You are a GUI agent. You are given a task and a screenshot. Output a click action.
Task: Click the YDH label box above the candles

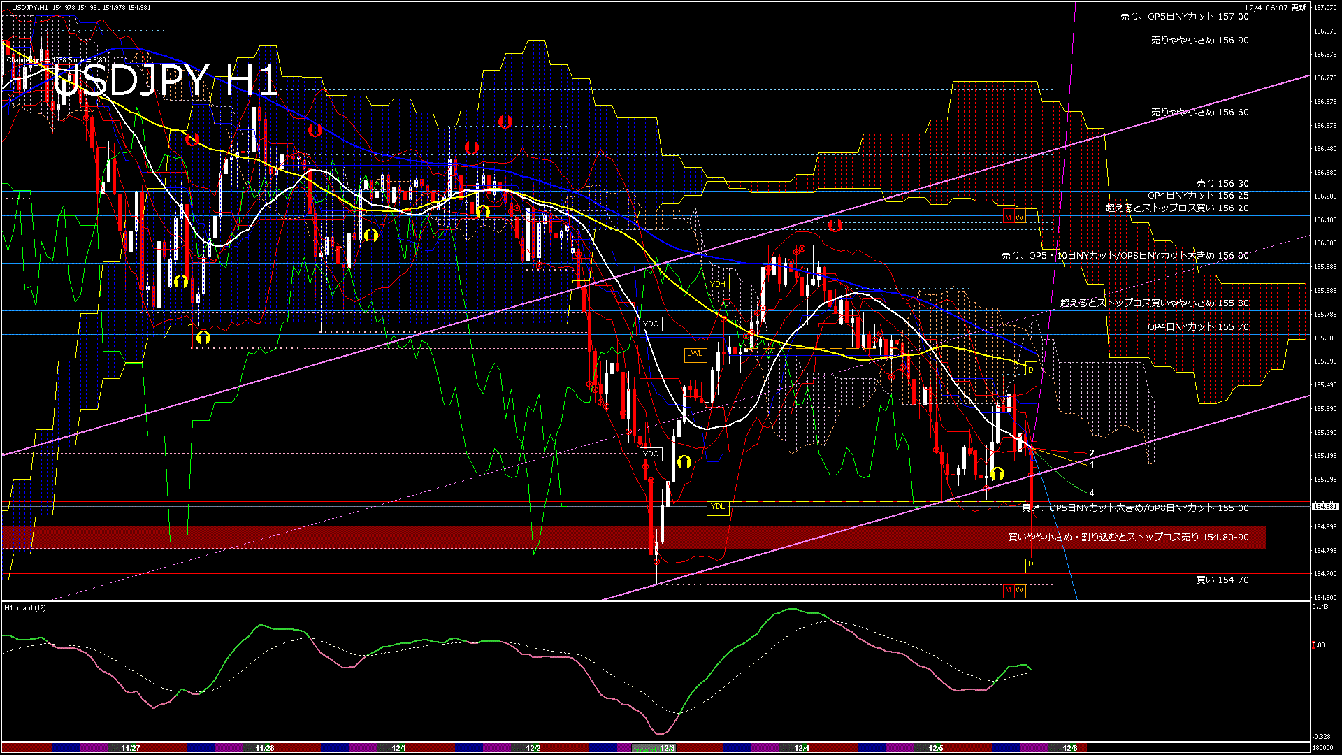[718, 282]
